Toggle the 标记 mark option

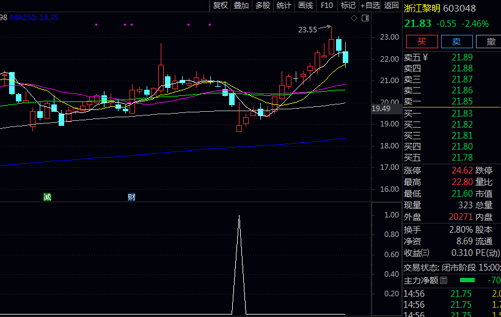click(x=348, y=5)
